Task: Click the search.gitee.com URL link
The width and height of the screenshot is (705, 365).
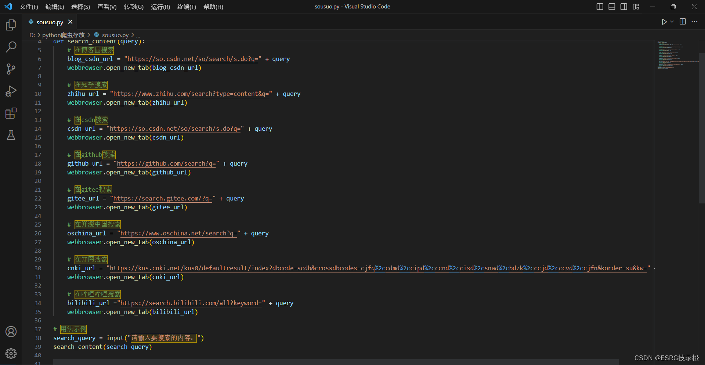Action: [x=163, y=198]
